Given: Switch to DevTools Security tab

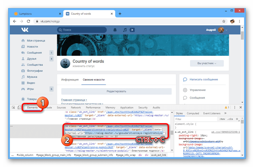Looking at the screenshot, I should point(143,107).
